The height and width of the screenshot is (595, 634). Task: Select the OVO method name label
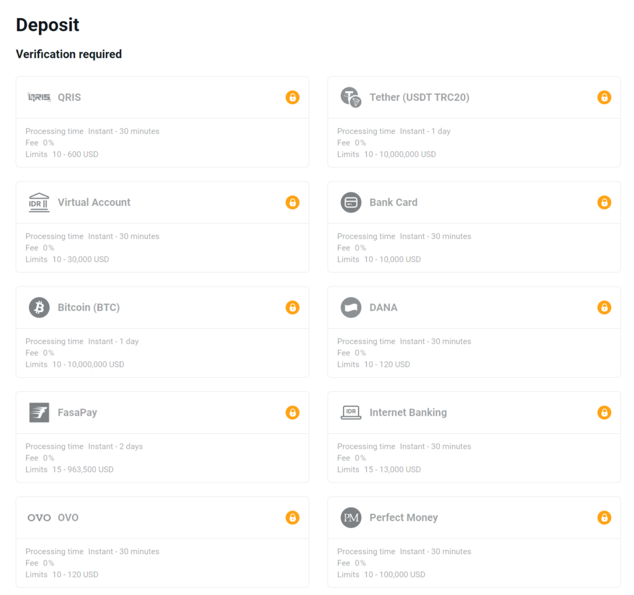coord(68,518)
